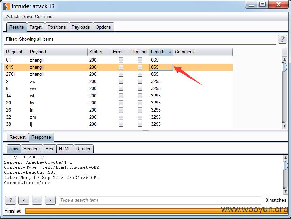Toggle Timeout checkbox for payload wf
Screen dimensions: 291x219
tap(140, 96)
